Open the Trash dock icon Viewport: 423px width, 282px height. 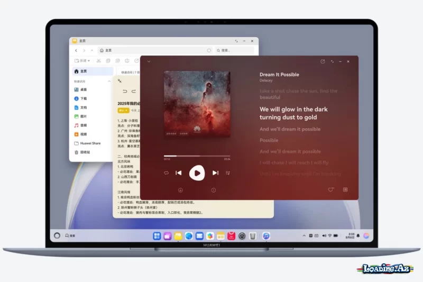tap(253, 236)
